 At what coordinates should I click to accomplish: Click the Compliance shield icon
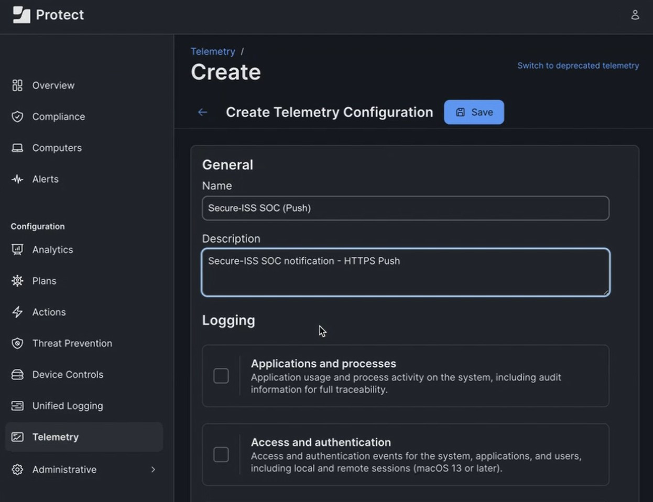pyautogui.click(x=17, y=116)
